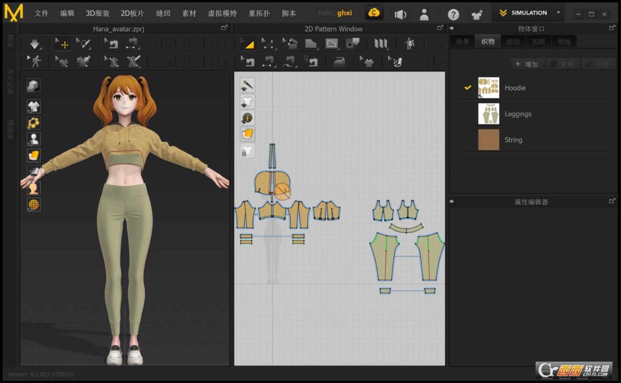Open the SIMULATION mode dropdown arrow

tap(558, 13)
